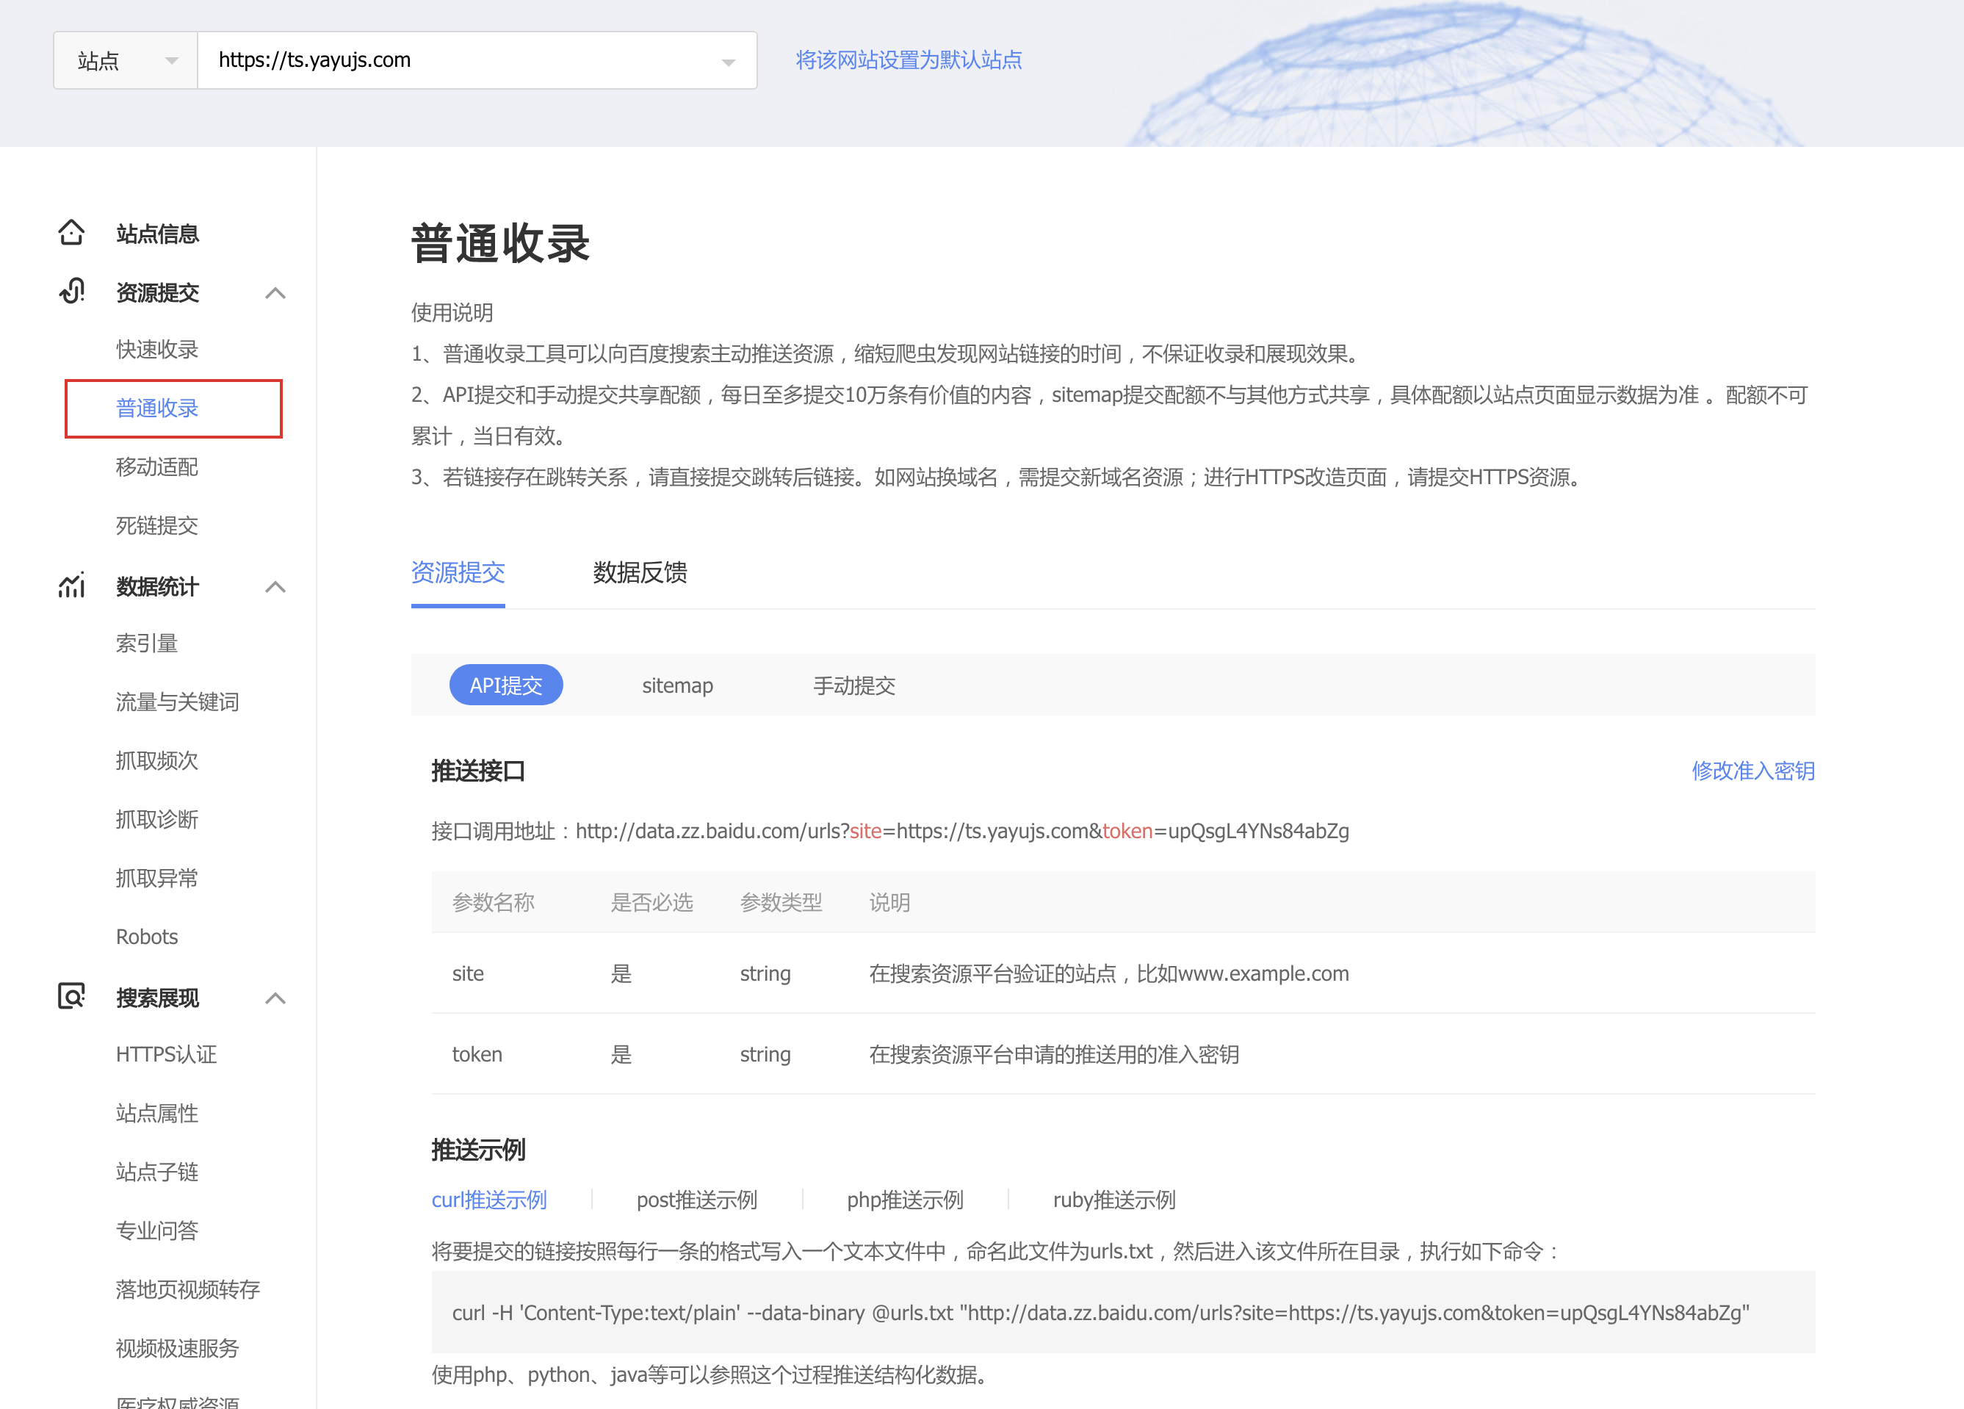Collapse the 搜索展现 sidebar section
1964x1409 pixels.
(275, 998)
